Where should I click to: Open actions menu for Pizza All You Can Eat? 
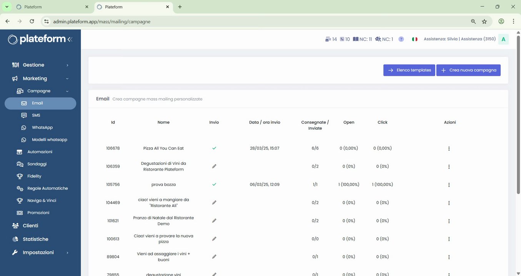pyautogui.click(x=449, y=148)
